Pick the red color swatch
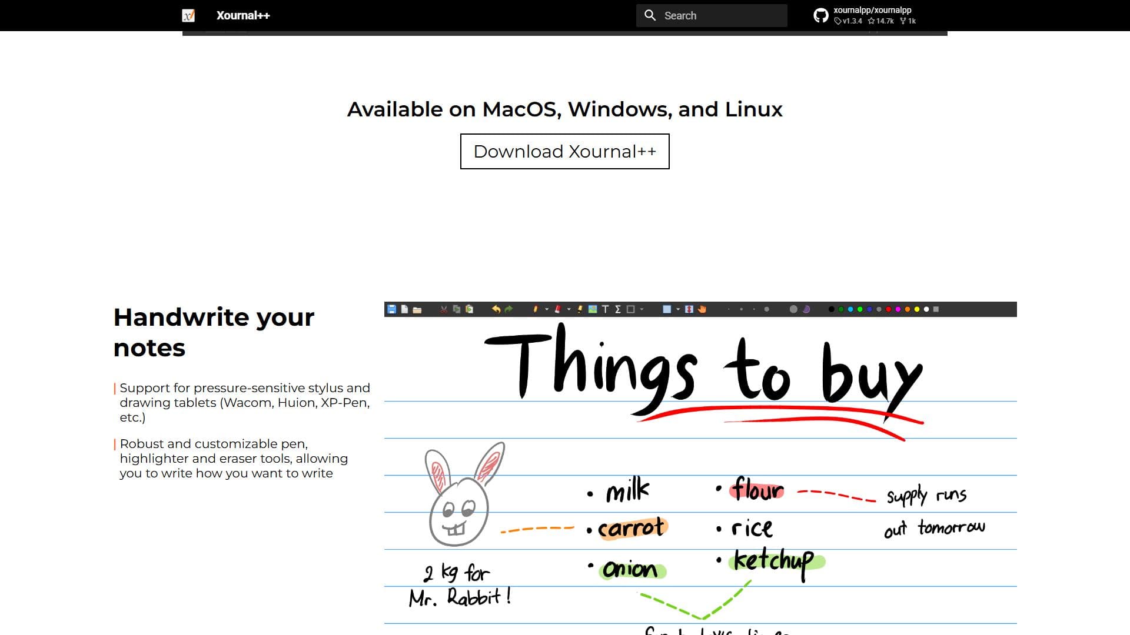The height and width of the screenshot is (635, 1130). point(889,309)
